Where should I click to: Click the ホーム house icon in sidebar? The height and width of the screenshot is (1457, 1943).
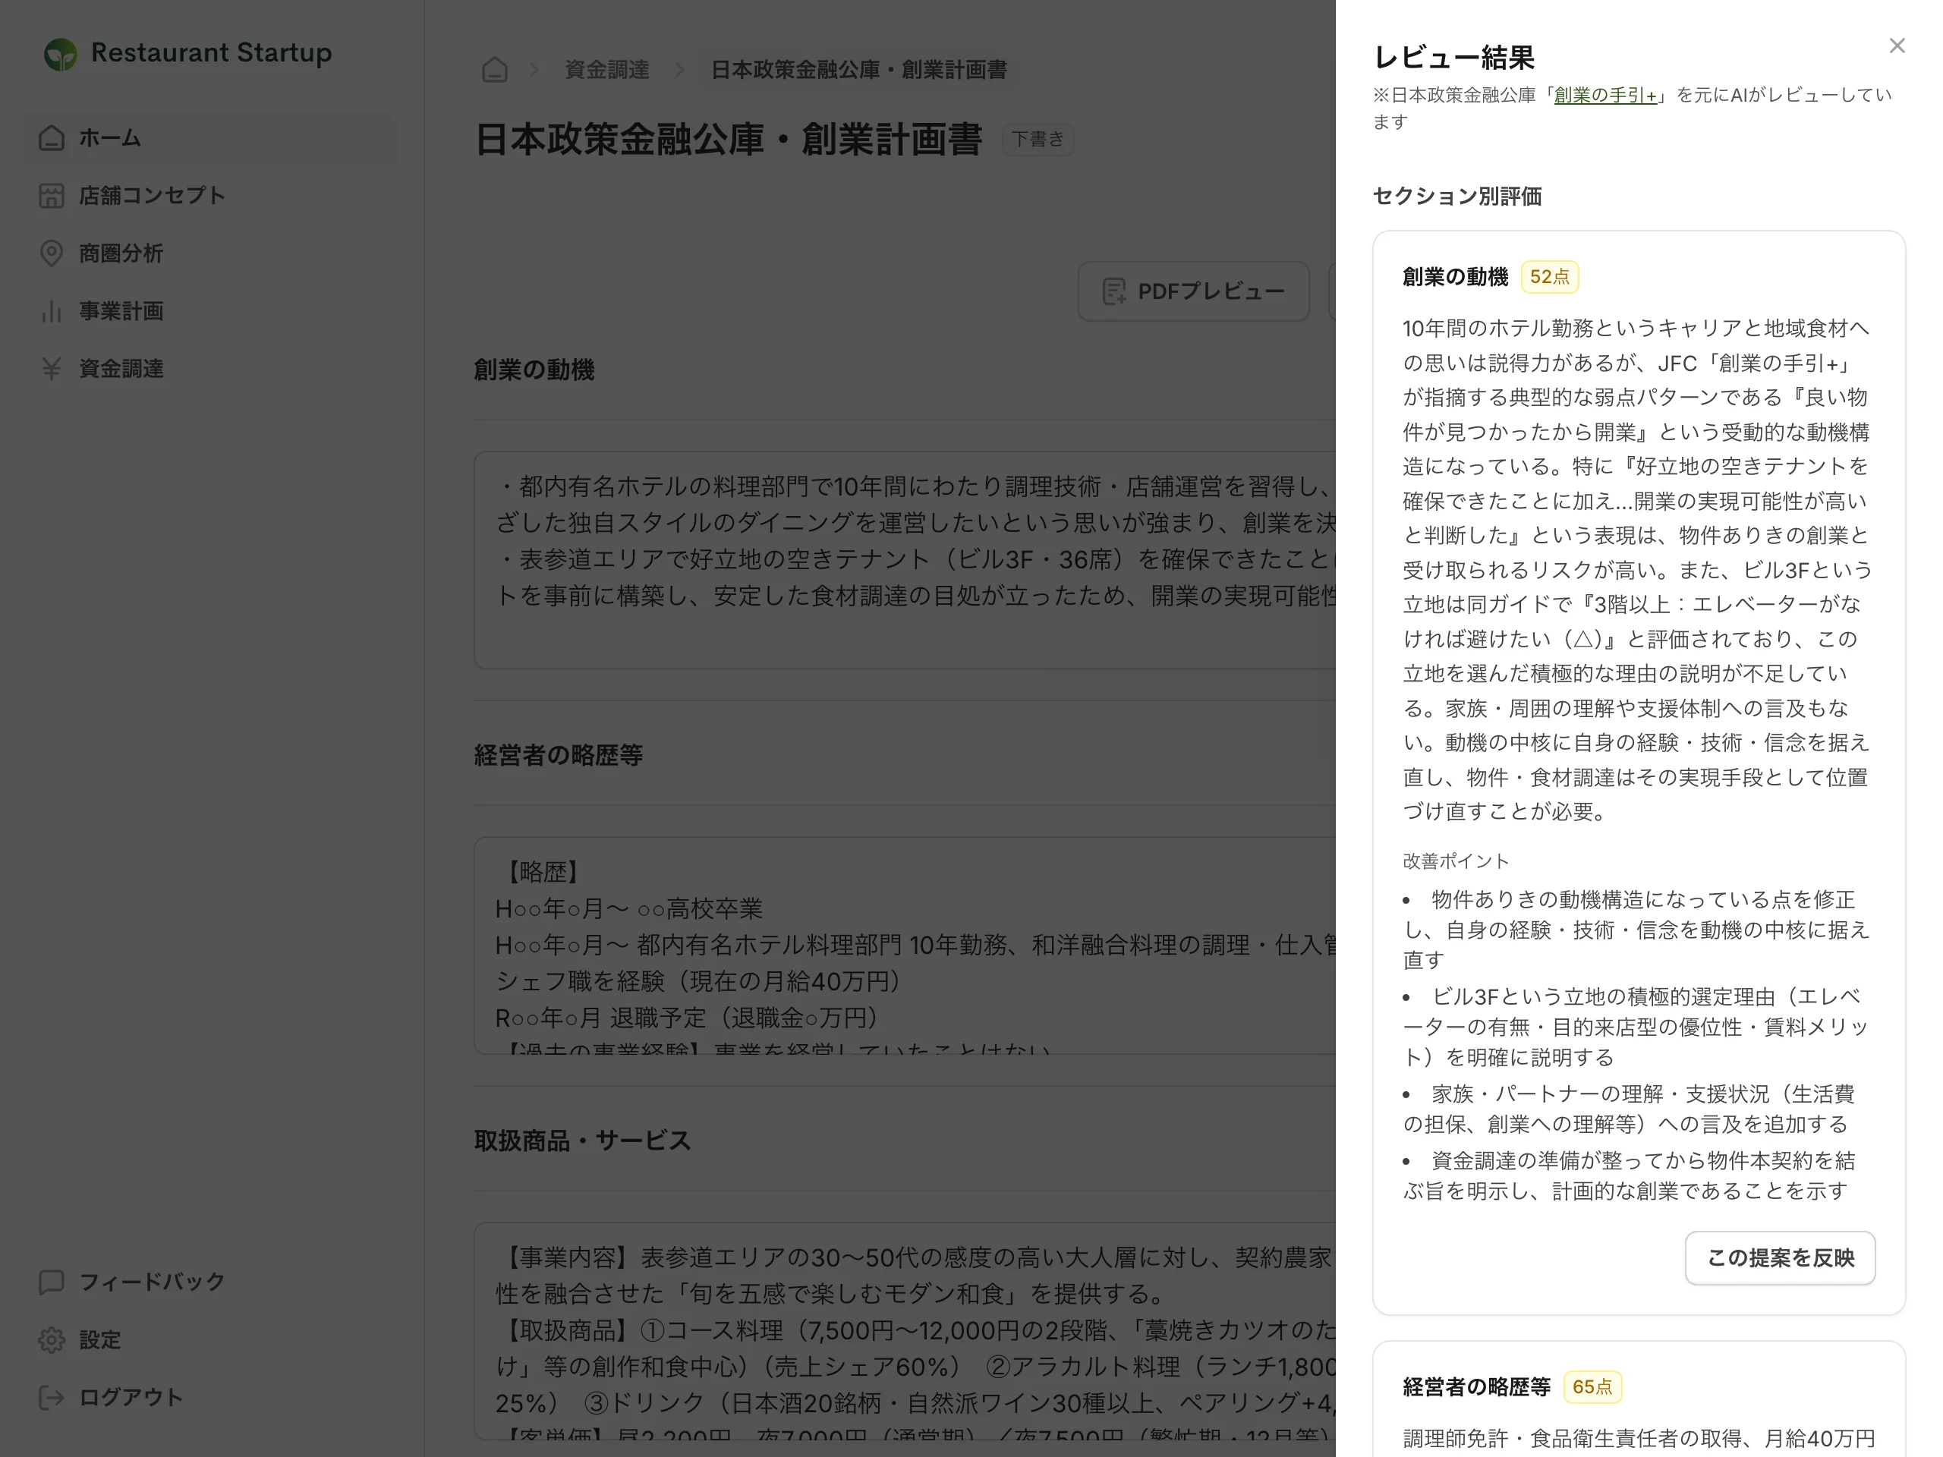[52, 138]
